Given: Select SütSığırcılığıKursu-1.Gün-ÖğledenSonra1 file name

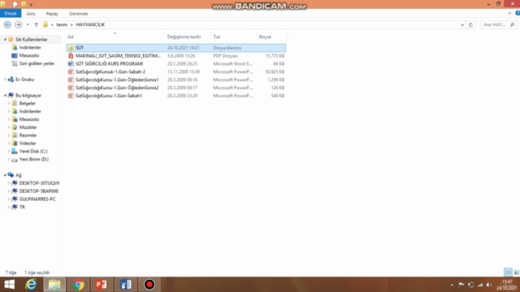Looking at the screenshot, I should 117,79.
